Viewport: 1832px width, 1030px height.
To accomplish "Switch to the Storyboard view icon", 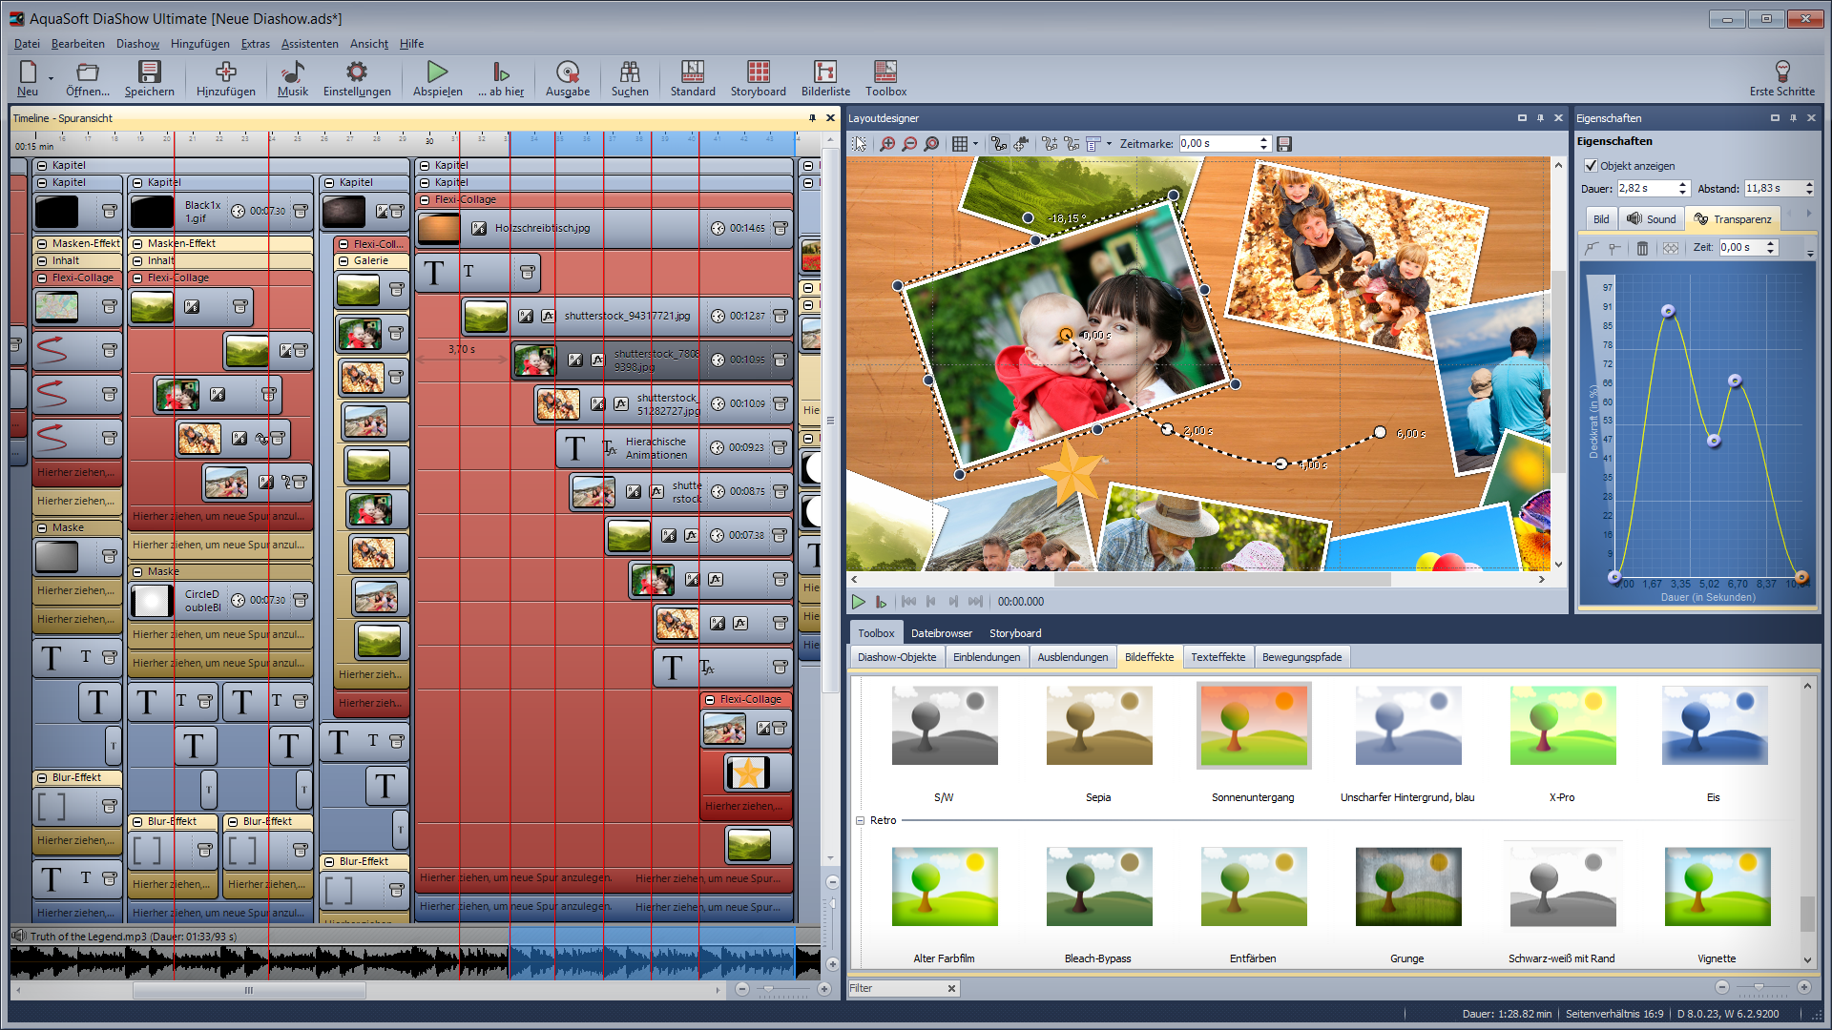I will click(758, 72).
